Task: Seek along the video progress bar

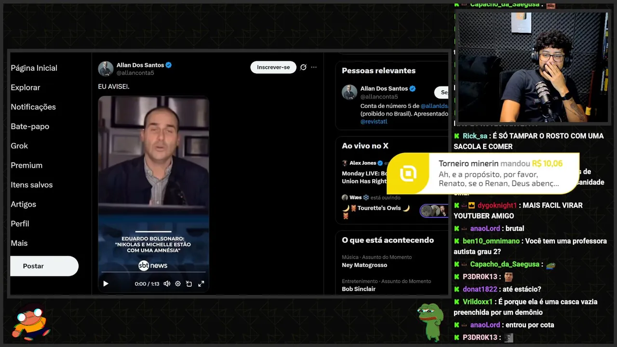Action: (x=153, y=272)
